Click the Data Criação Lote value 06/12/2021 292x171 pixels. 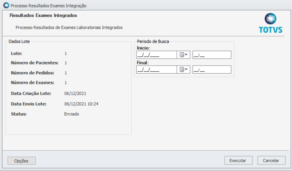click(x=75, y=93)
